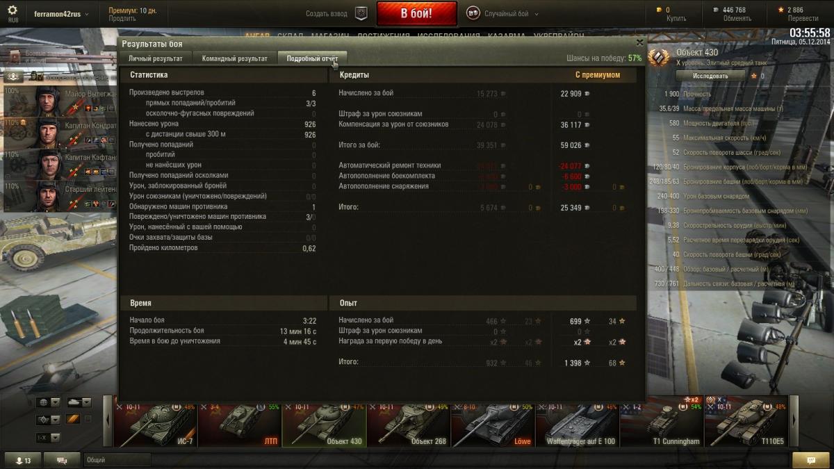Viewport: 834px width, 469px height.
Task: Click the Создать взвод platoon icon
Action: point(361,13)
